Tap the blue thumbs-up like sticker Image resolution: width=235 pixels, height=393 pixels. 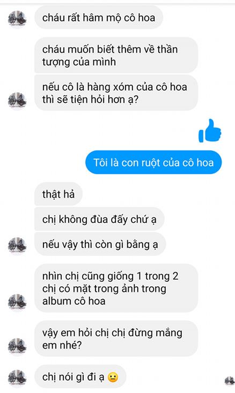210,131
